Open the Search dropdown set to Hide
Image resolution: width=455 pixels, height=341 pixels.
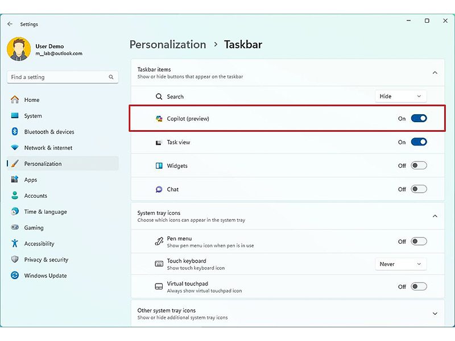tap(401, 96)
